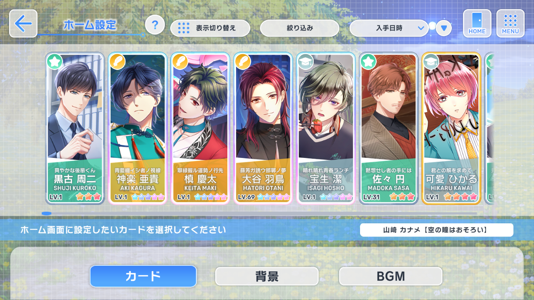Click the 山崎 カナメ current card label
This screenshot has width=534, height=300.
click(437, 230)
